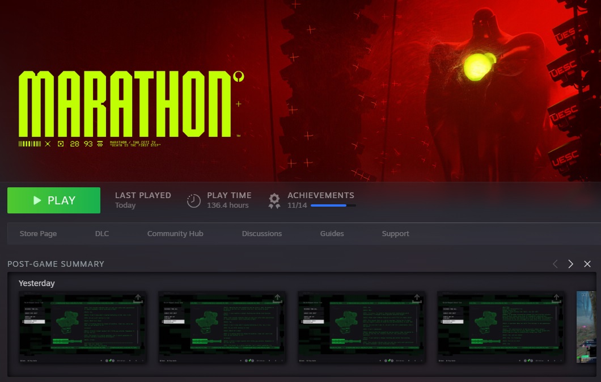Click the '11/14' achievements count
The image size is (601, 382).
[297, 205]
